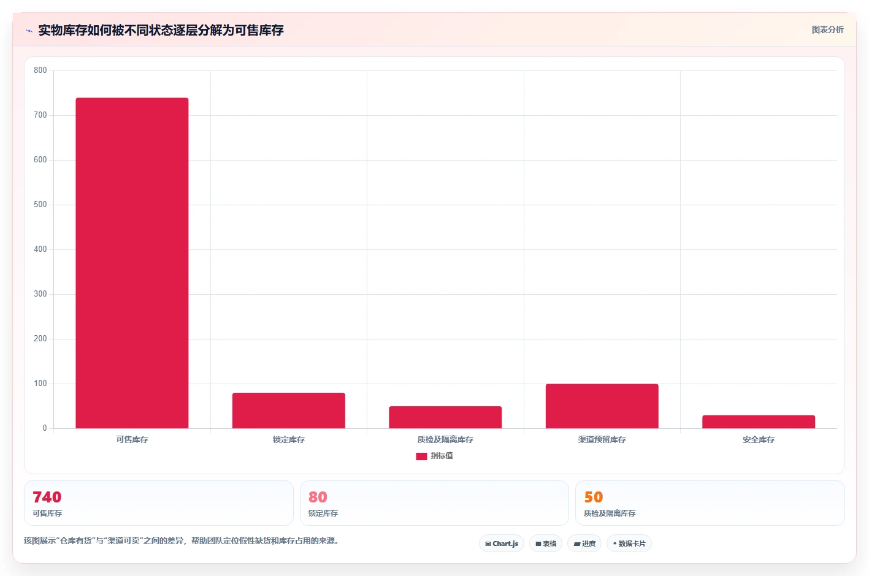Click the lightning icon beside the chart title
This screenshot has height=576, width=869.
tap(29, 31)
